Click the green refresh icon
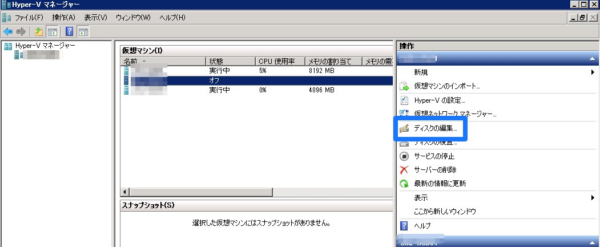The width and height of the screenshot is (600, 247). 404,184
